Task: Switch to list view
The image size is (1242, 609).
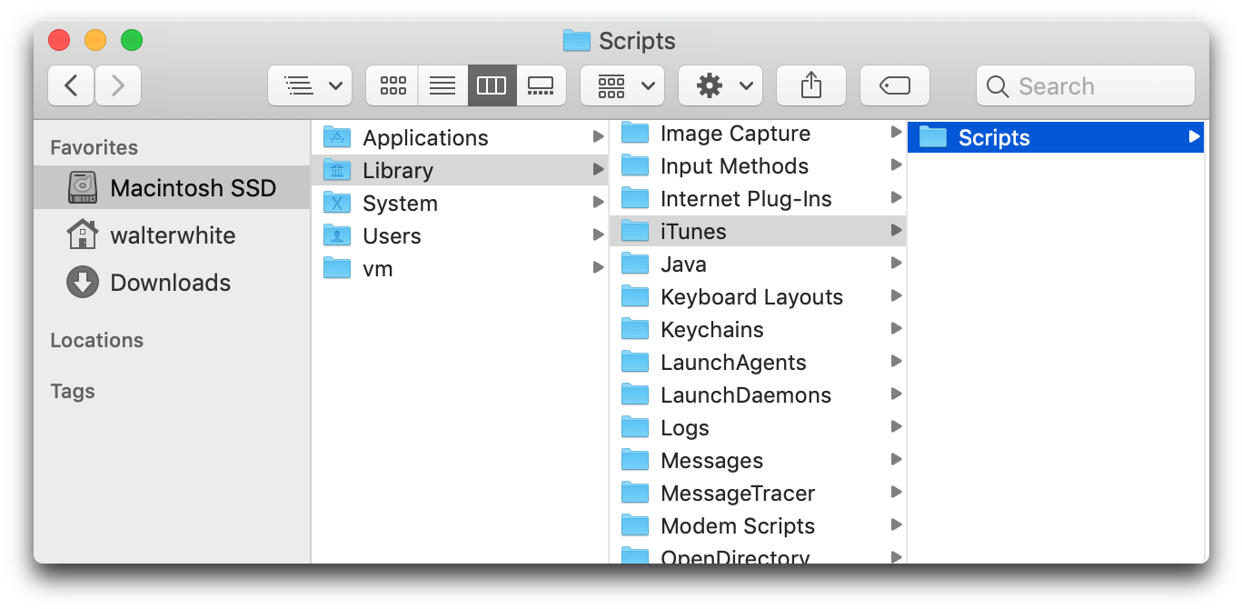Action: tap(442, 86)
